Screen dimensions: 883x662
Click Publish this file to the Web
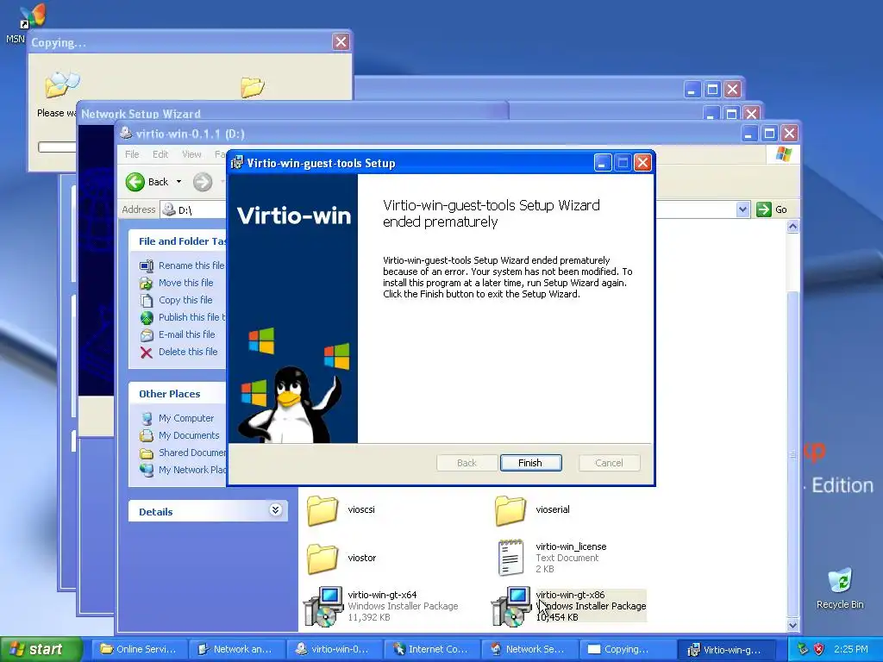(191, 317)
